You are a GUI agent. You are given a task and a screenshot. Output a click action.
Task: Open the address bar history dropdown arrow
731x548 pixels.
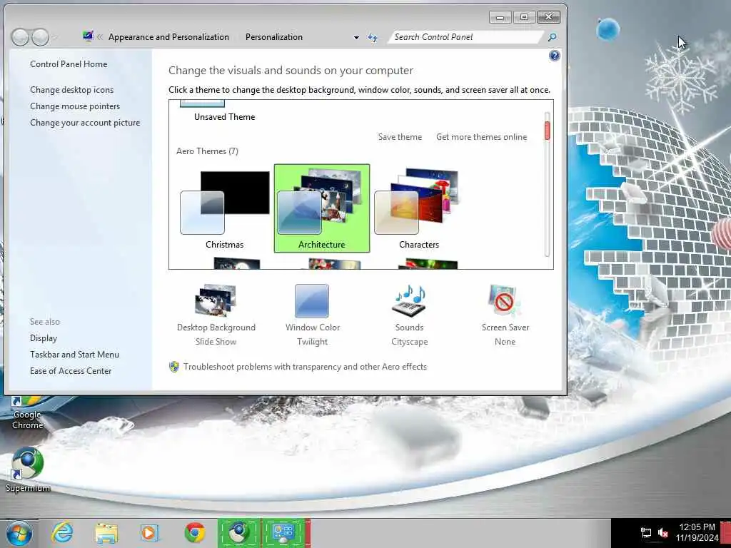[x=356, y=37]
